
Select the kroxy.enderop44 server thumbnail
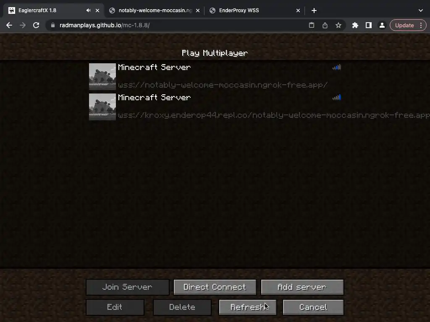click(x=102, y=107)
